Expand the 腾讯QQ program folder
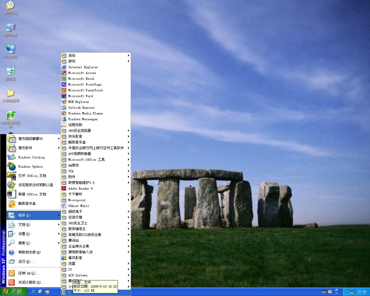Screen dimensions: 370x296 tap(96, 240)
